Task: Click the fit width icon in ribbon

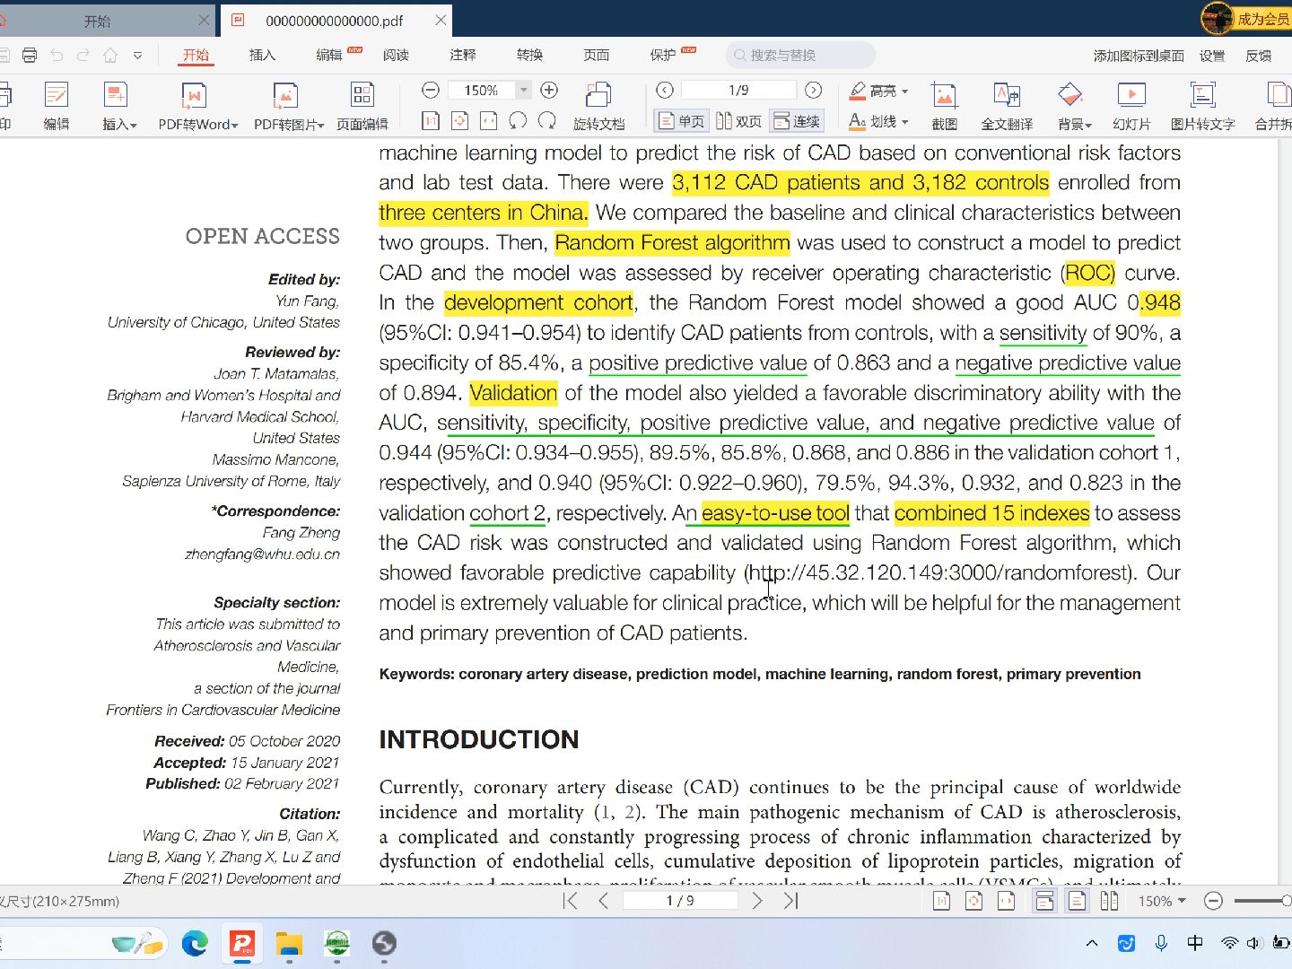Action: [x=488, y=120]
